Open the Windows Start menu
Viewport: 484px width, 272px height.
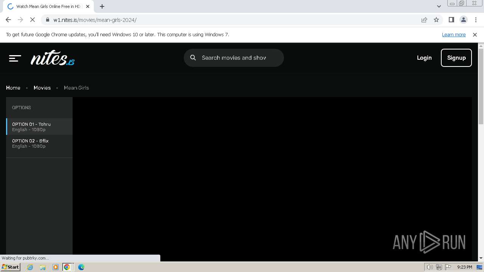pyautogui.click(x=11, y=267)
